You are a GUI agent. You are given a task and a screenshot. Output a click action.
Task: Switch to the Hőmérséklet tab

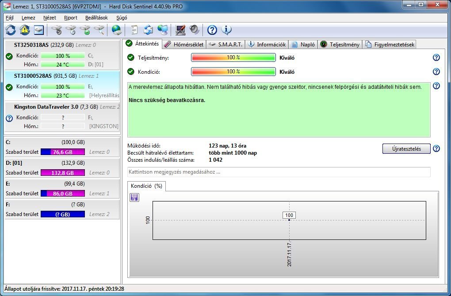coord(184,45)
